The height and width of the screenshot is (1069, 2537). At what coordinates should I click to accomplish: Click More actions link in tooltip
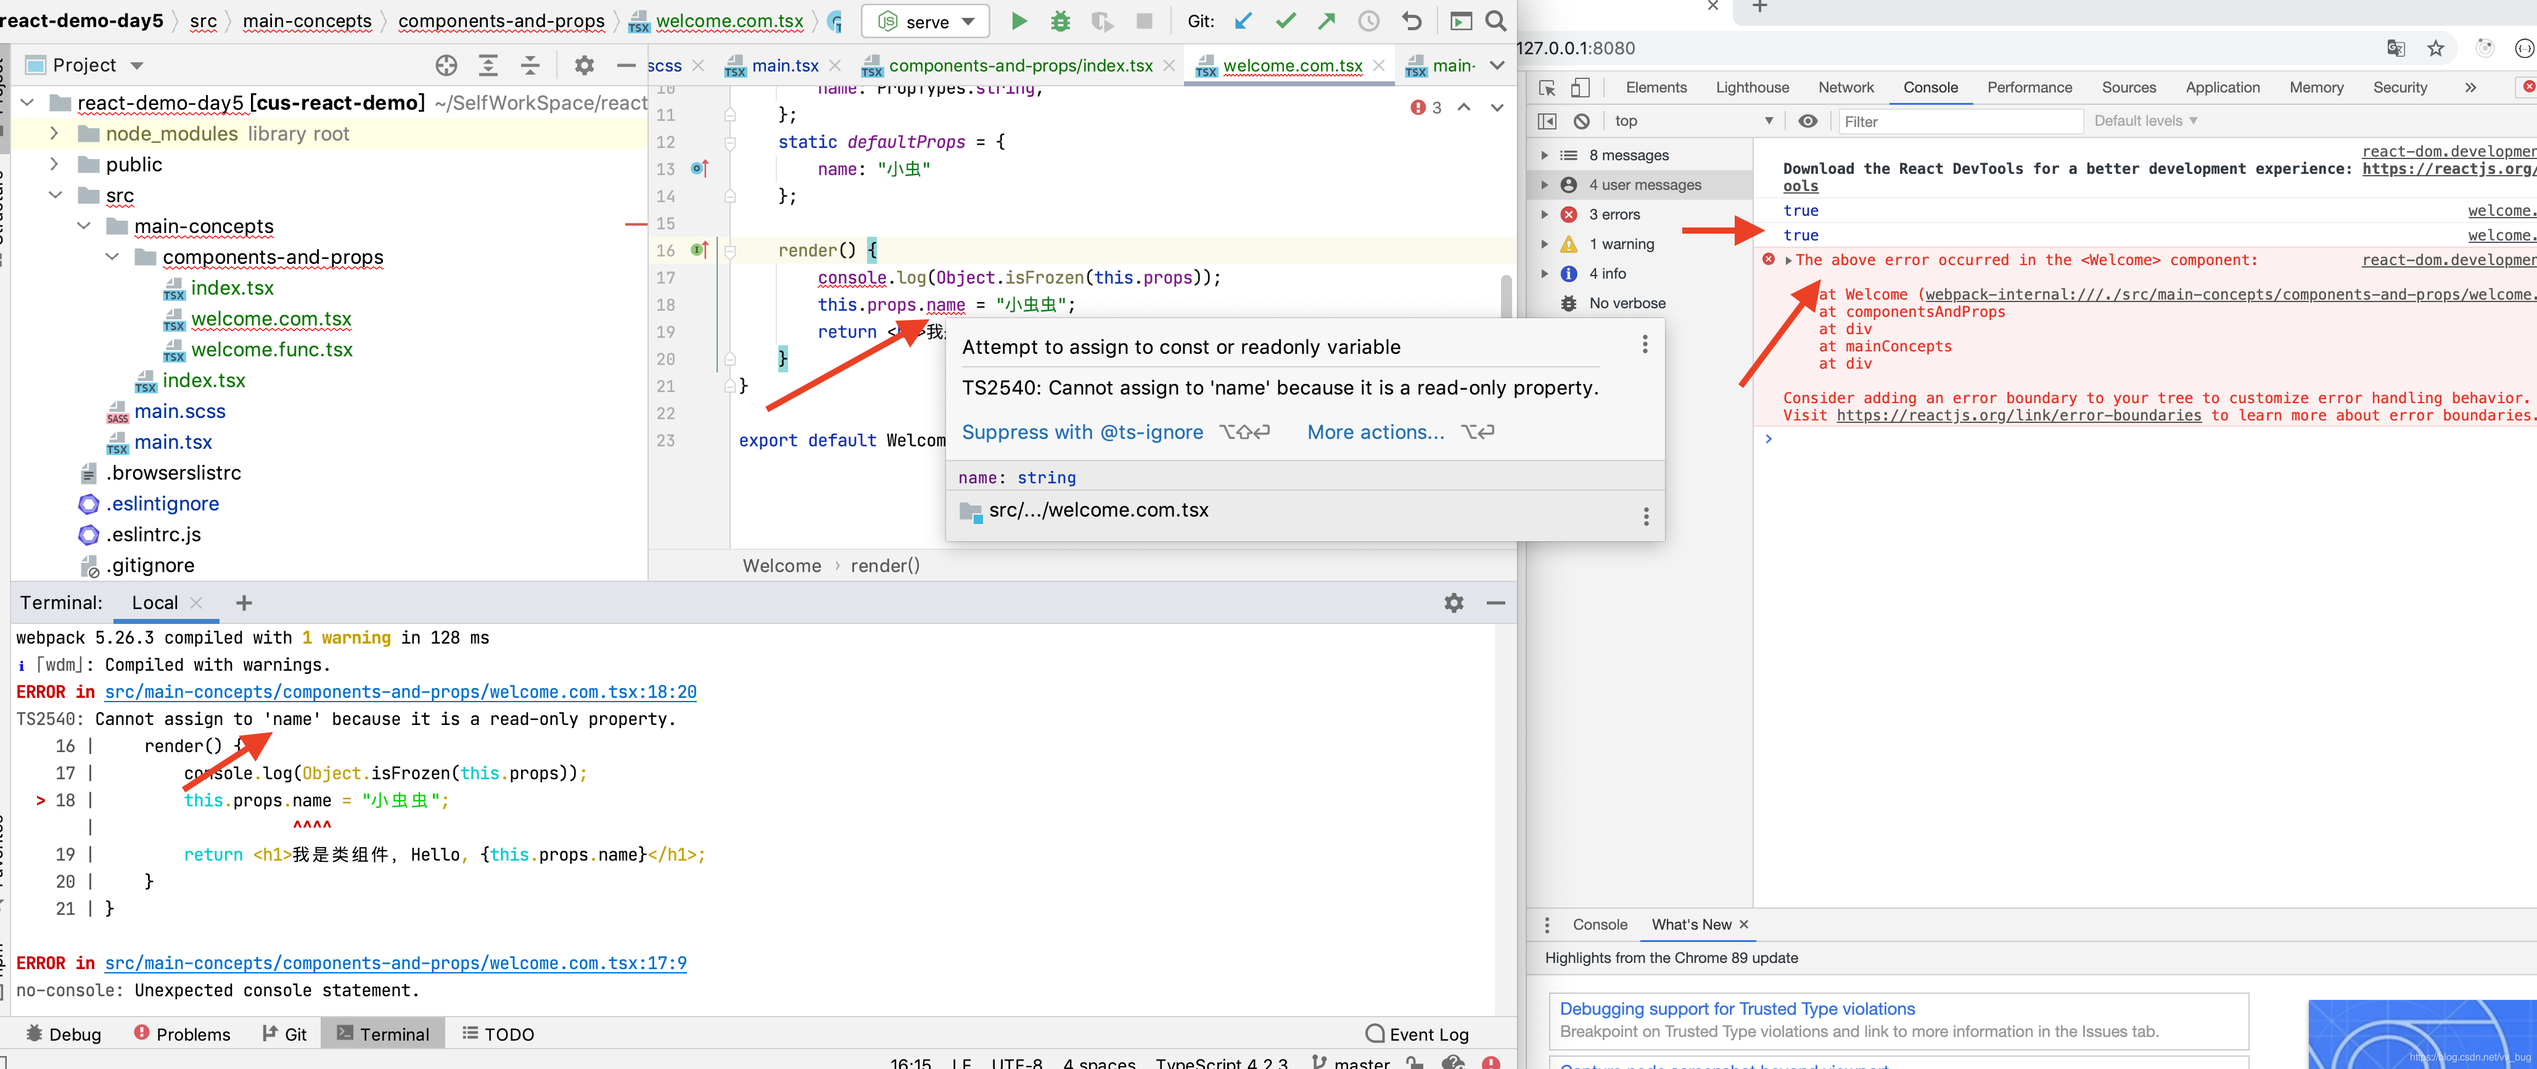1375,432
